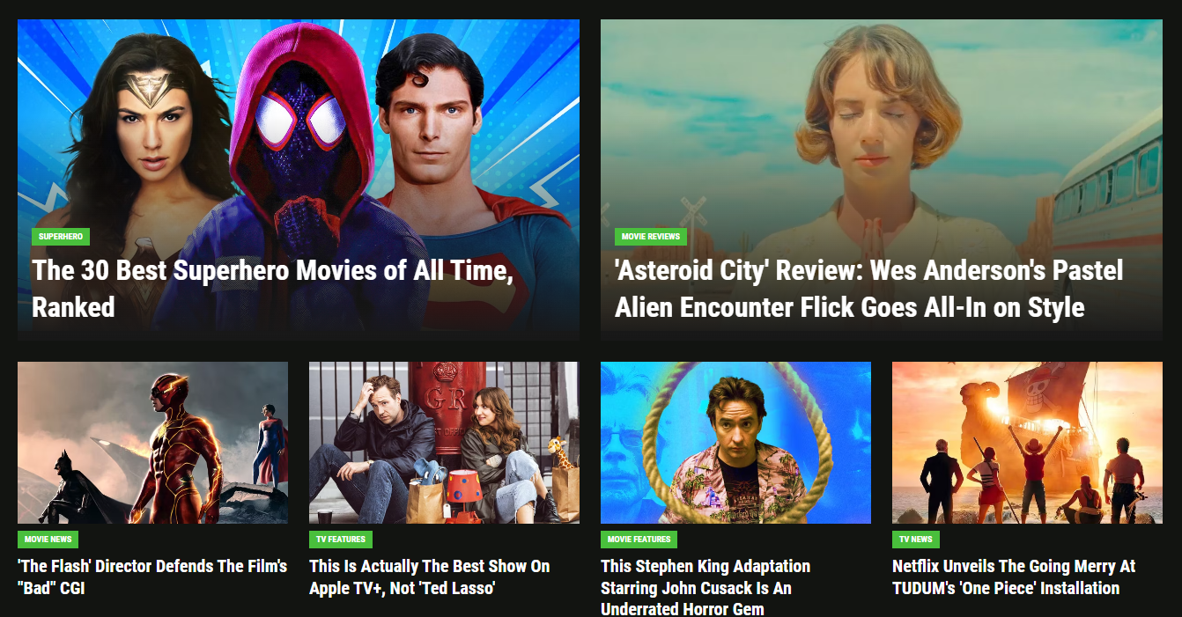The height and width of the screenshot is (617, 1182).
Task: Open the John Cusack noose thumbnail image
Action: coord(735,443)
